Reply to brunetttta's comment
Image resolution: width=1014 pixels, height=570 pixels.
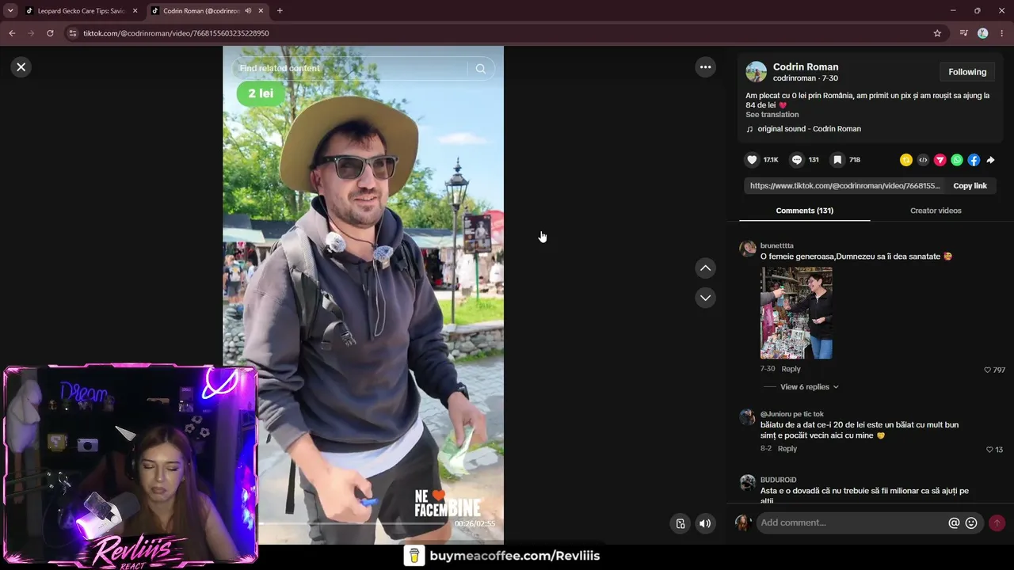click(x=791, y=369)
